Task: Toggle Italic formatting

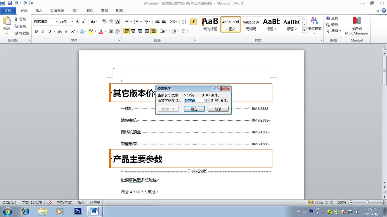Action: click(43, 31)
